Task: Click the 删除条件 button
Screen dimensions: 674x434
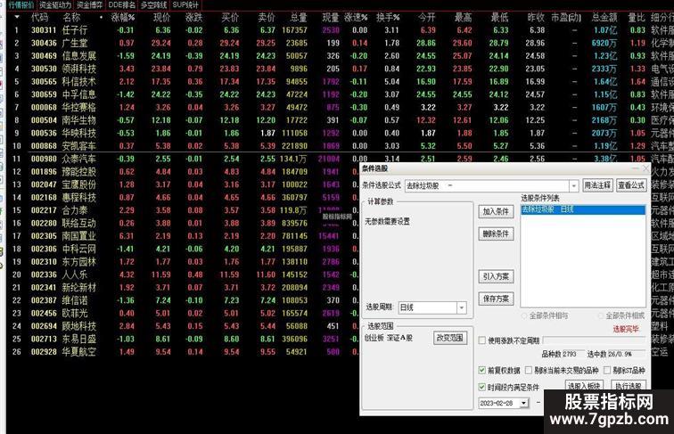Action: (x=496, y=233)
